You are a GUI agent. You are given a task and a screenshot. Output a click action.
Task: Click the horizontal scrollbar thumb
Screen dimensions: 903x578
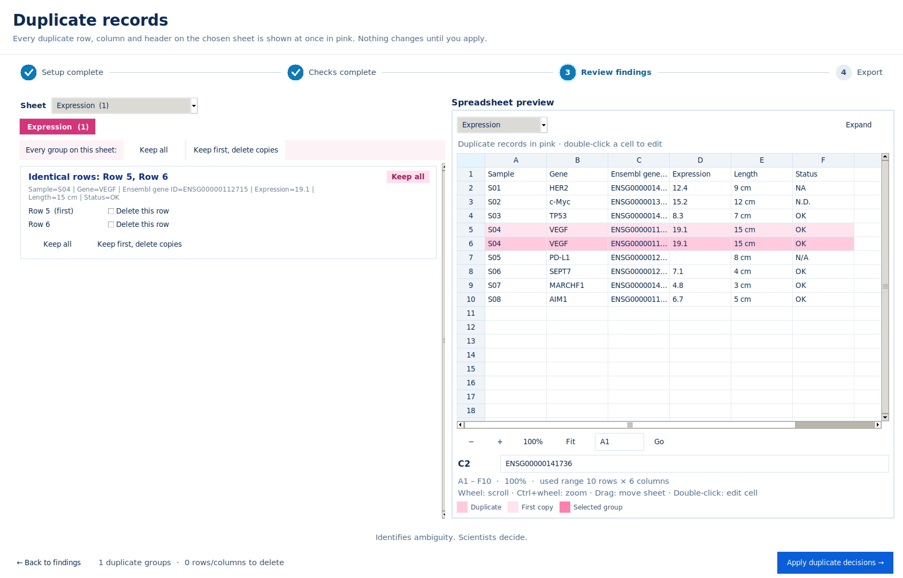click(630, 425)
